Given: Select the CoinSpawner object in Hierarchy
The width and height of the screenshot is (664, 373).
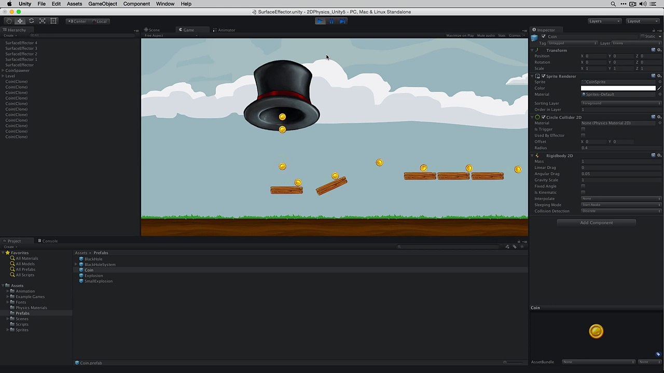Looking at the screenshot, I should pos(17,70).
